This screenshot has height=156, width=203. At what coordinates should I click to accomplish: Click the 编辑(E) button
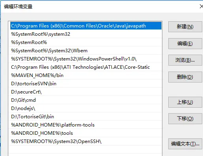pyautogui.click(x=185, y=44)
